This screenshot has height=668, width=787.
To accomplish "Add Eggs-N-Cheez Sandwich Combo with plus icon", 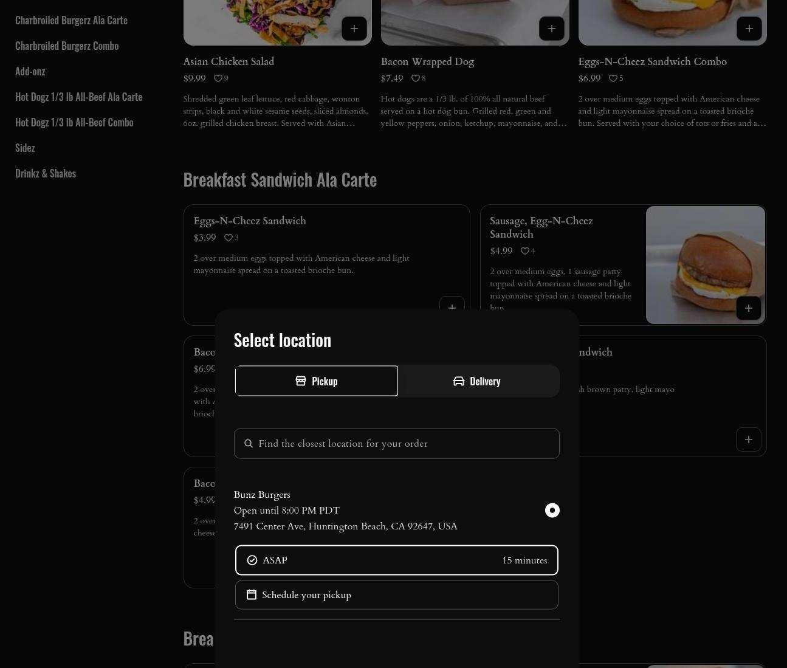I will [x=749, y=29].
